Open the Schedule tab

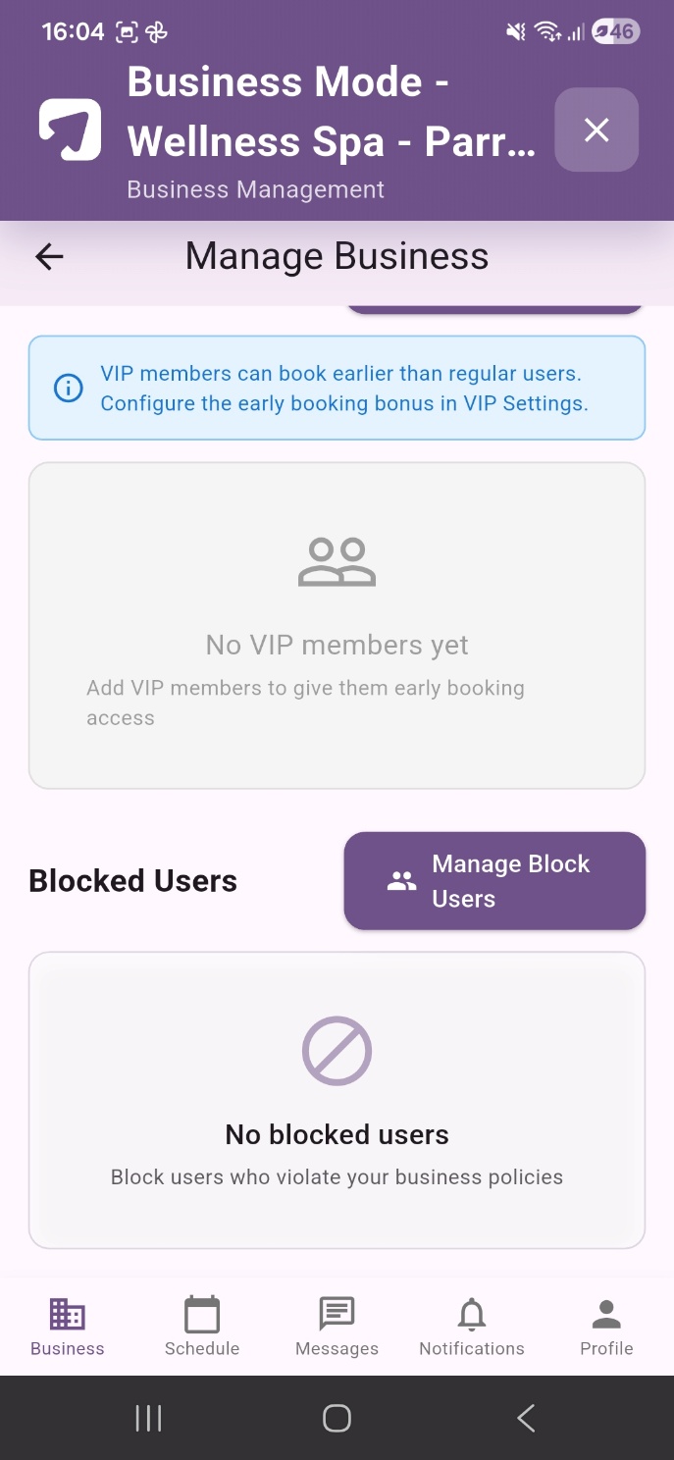coord(202,1327)
